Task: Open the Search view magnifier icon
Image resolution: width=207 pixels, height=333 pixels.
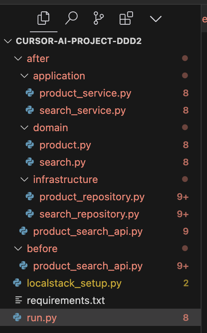Action: click(x=71, y=18)
